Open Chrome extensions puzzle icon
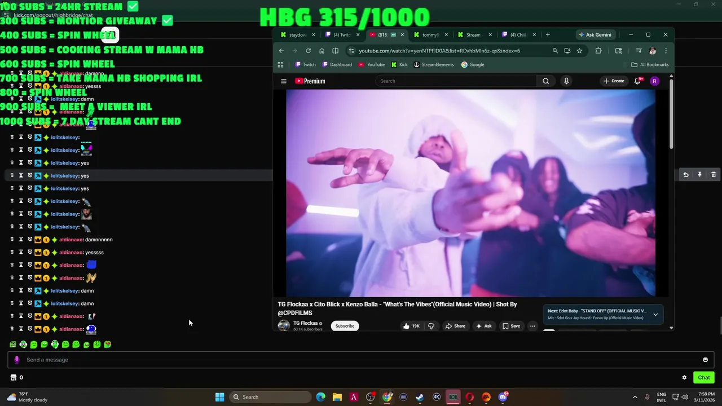Viewport: 722px width, 406px height. [x=598, y=51]
